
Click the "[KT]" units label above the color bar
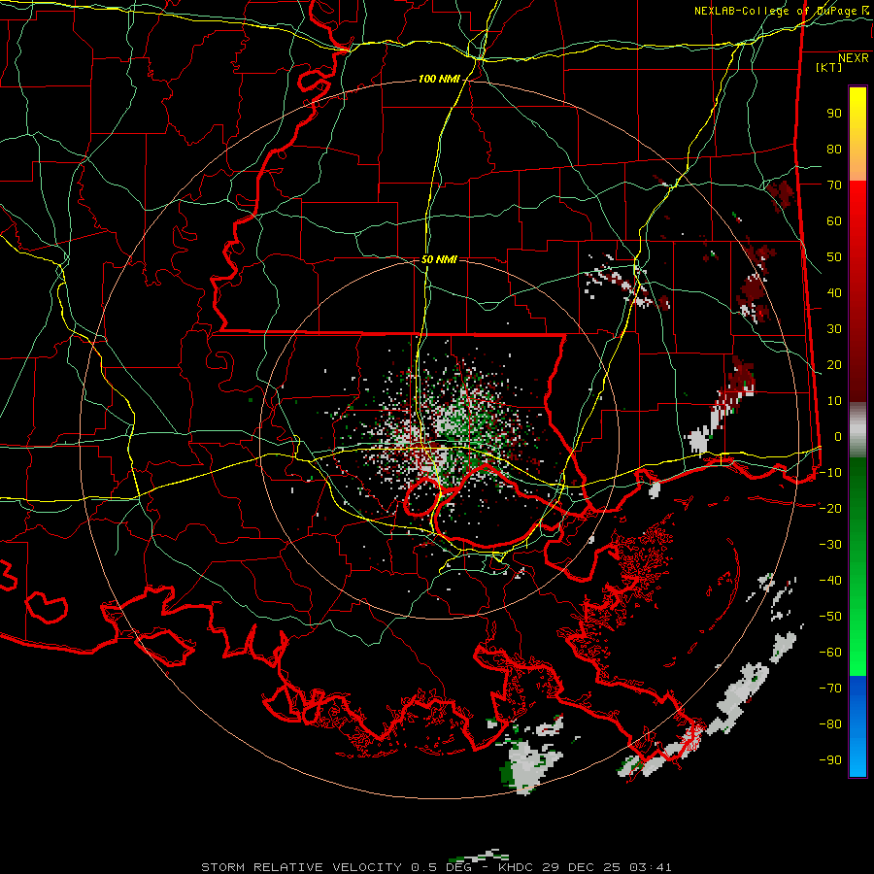(829, 67)
